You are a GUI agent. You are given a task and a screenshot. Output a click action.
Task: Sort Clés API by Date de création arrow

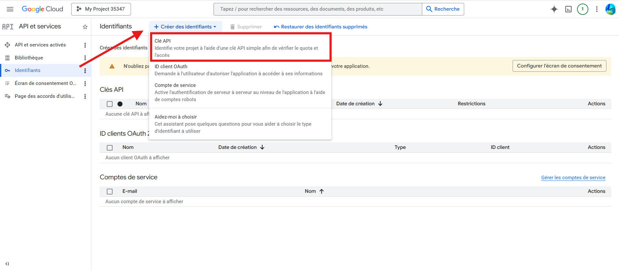380,104
